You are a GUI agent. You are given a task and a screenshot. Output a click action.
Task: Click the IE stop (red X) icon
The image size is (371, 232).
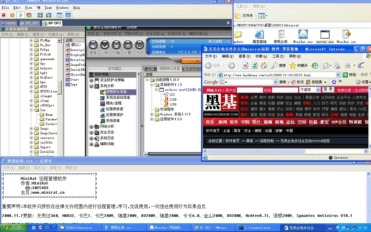(245, 66)
